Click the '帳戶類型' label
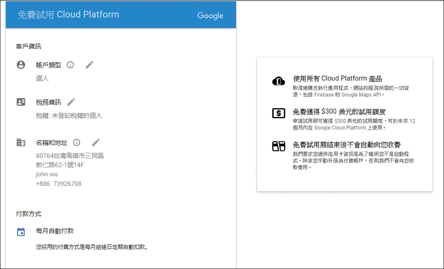 click(x=48, y=65)
